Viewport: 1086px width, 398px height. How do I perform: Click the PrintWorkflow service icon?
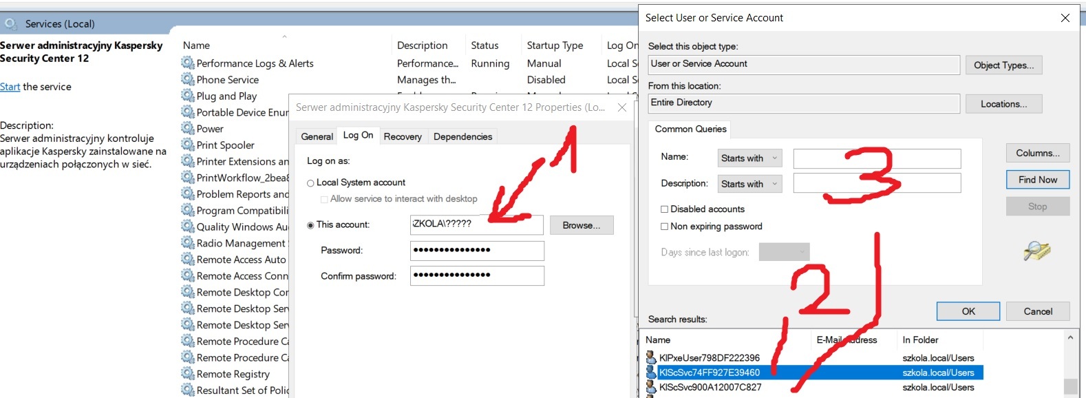(x=187, y=178)
